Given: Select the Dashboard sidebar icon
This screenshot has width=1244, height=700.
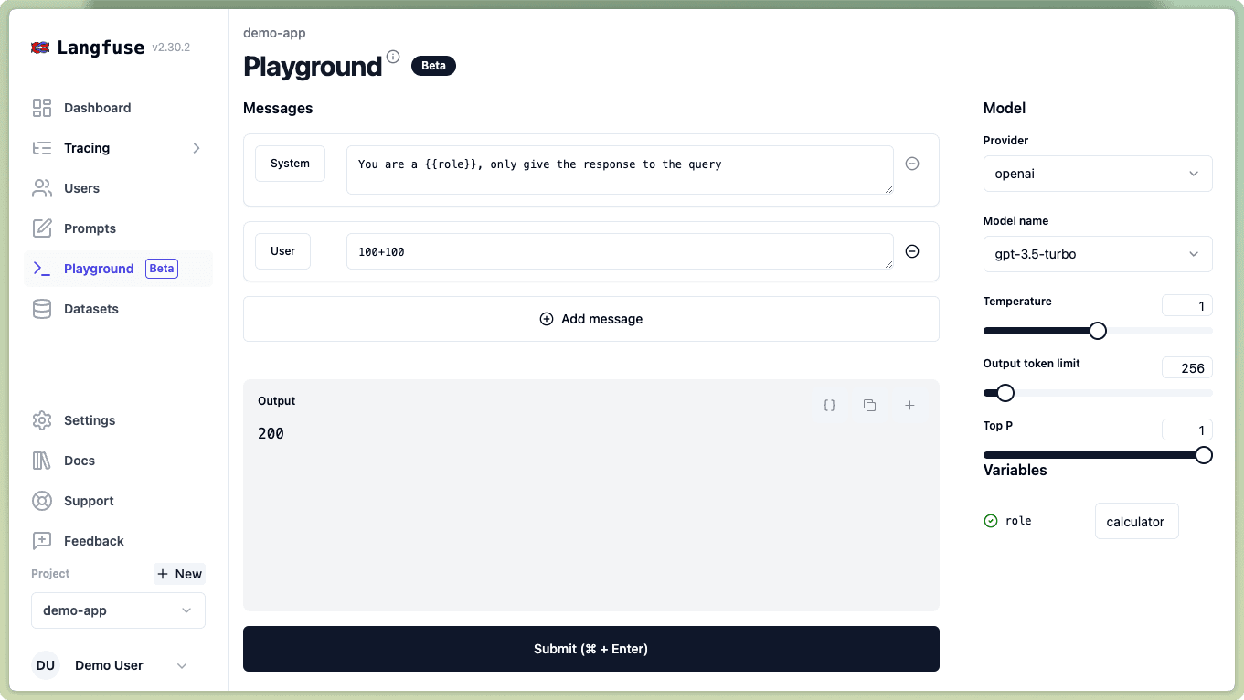Looking at the screenshot, I should [x=42, y=107].
